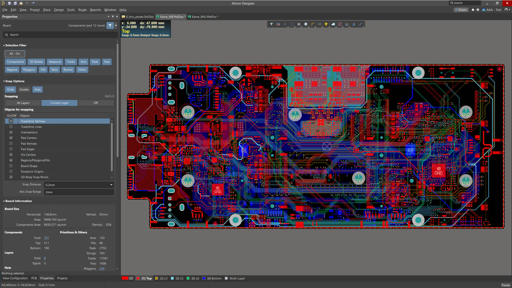Click the Redo arrow icon
The image size is (512, 288).
pyautogui.click(x=33, y=3)
